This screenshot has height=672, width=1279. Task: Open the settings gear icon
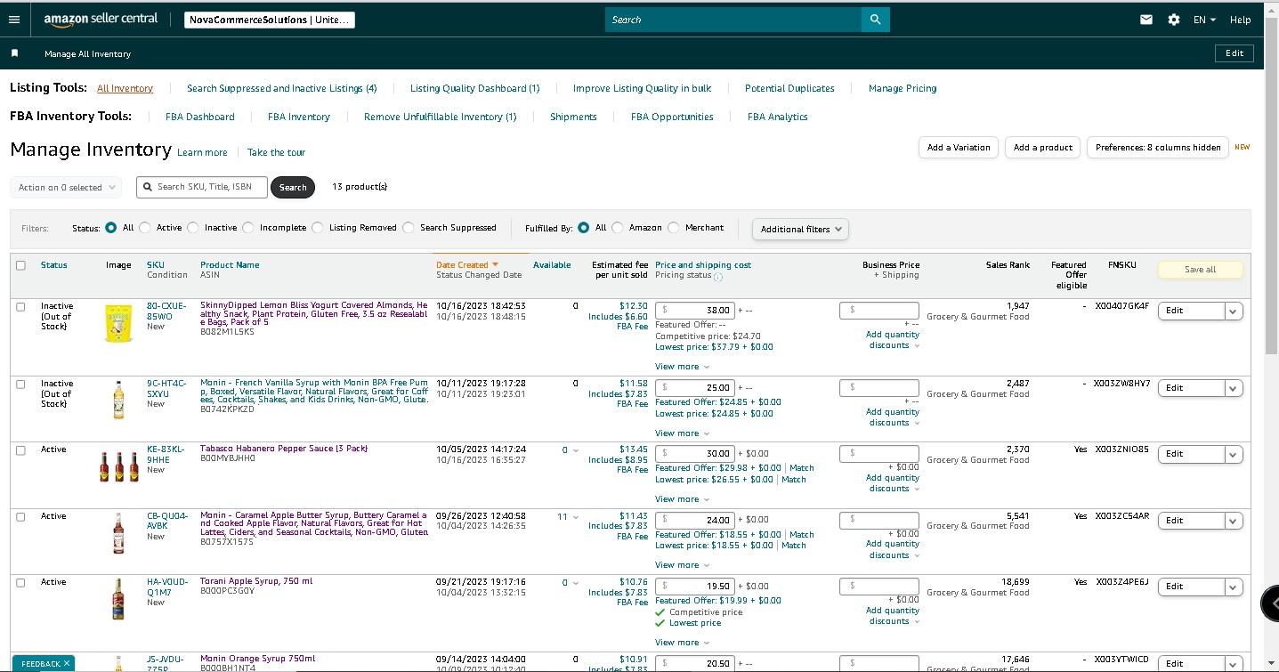[1174, 20]
